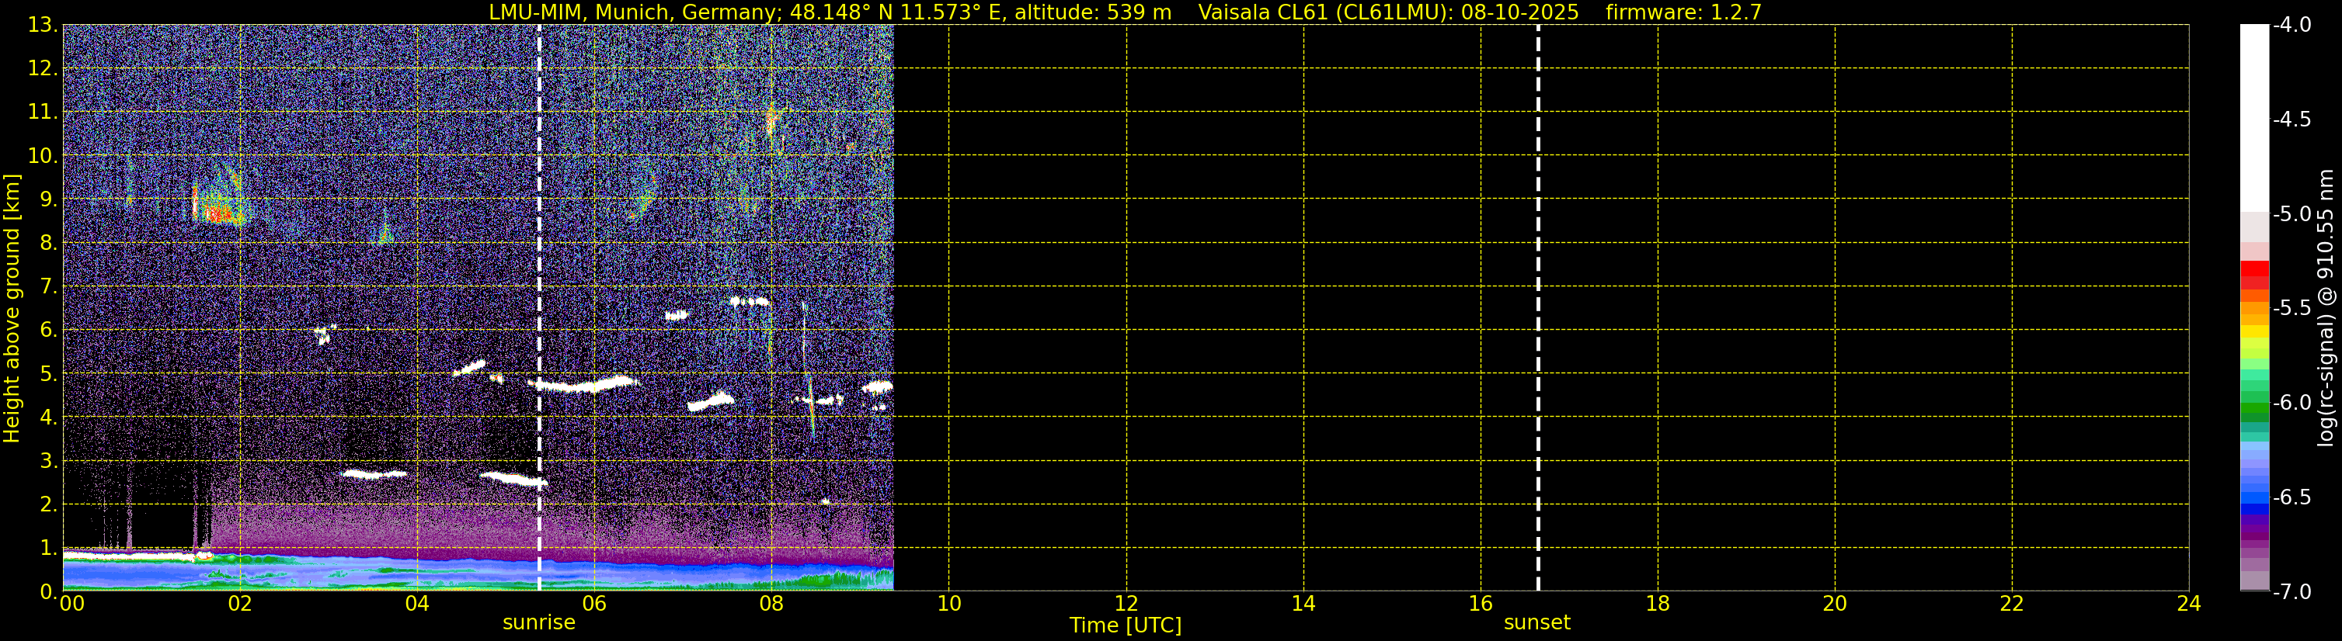Pick the yellow band in the colorbar

[x=2255, y=331]
